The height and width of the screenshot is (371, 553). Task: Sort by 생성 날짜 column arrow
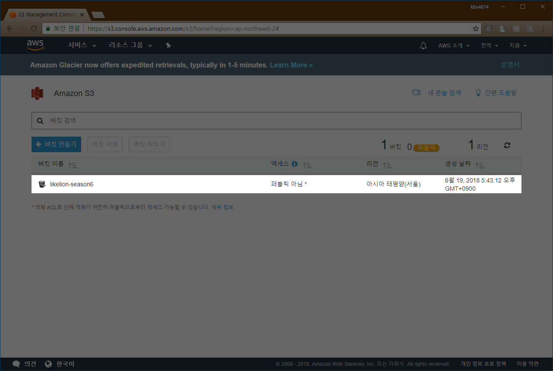point(480,165)
